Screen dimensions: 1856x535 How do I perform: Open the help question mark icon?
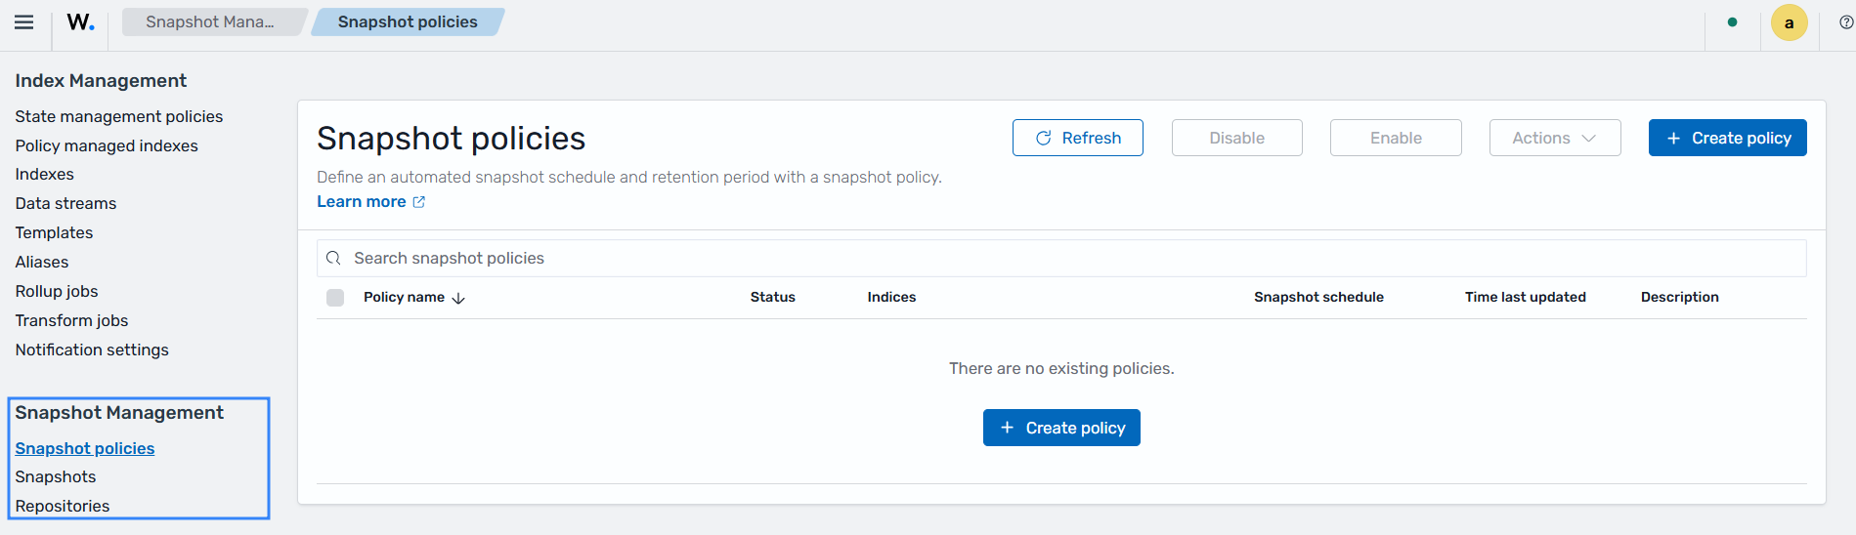(1846, 22)
